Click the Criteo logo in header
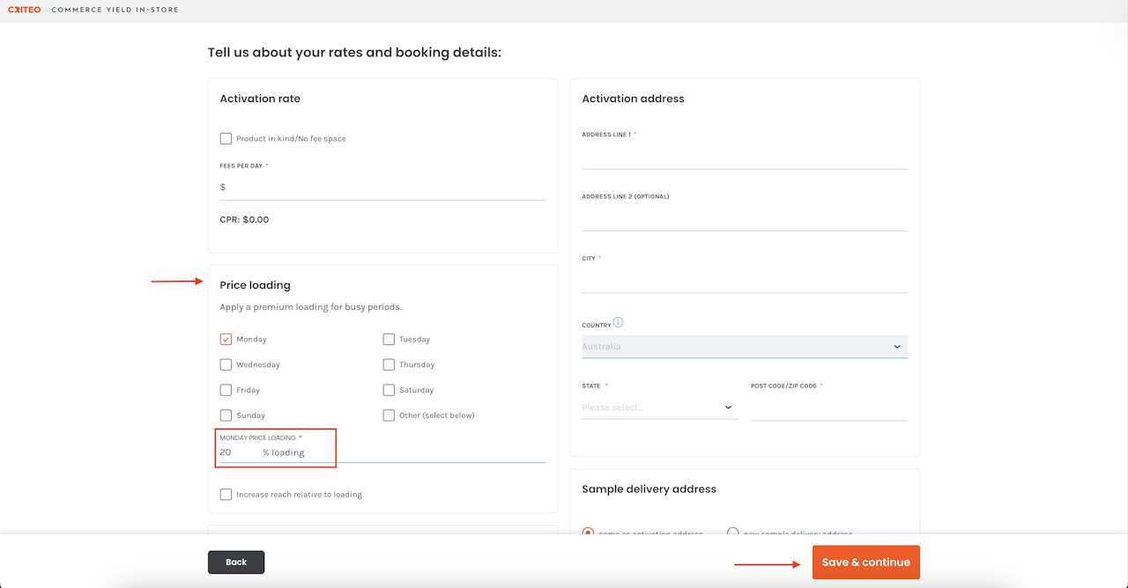The width and height of the screenshot is (1128, 588). [x=24, y=10]
